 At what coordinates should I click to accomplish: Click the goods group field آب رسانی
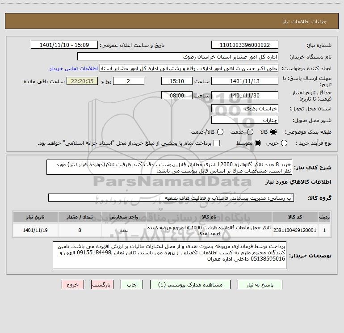(x=171, y=198)
